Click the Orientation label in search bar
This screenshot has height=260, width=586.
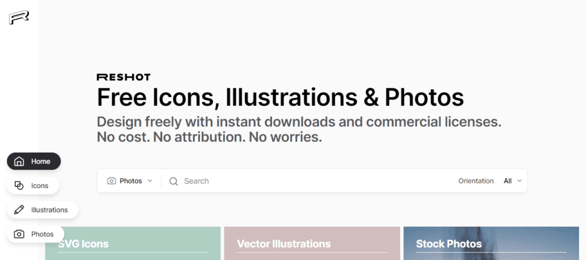[x=476, y=181]
